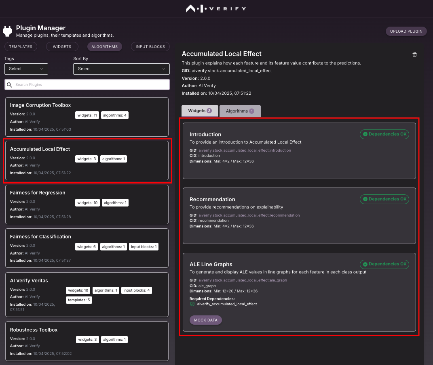Click 'Installed on: 10/04/2025, 07:51:22' in details panel

click(217, 94)
